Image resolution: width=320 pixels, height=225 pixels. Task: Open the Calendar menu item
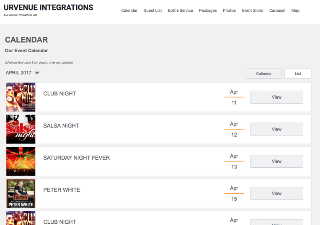click(x=129, y=10)
